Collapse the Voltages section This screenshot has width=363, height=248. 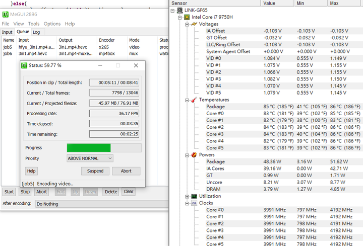point(187,25)
